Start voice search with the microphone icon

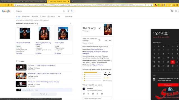point(68,11)
